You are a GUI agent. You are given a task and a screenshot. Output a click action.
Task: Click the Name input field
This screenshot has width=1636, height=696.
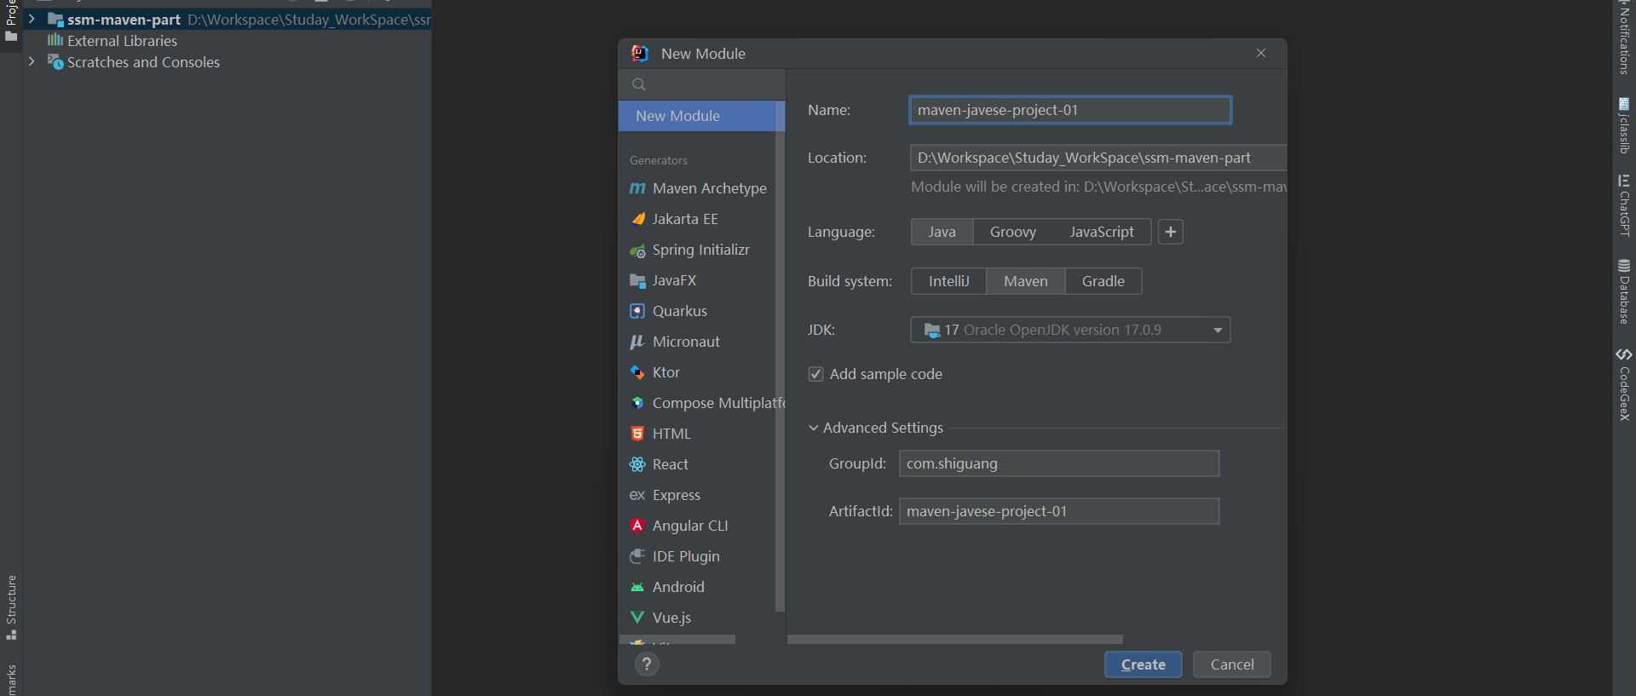(x=1070, y=110)
